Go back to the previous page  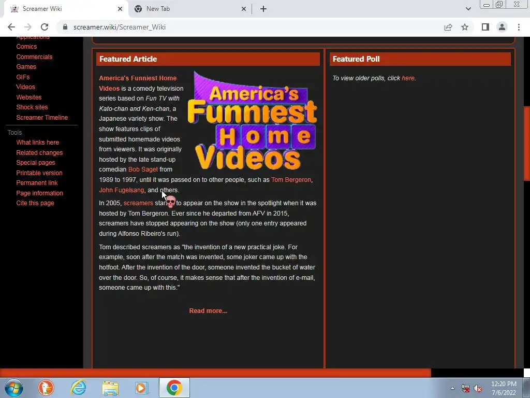click(11, 27)
